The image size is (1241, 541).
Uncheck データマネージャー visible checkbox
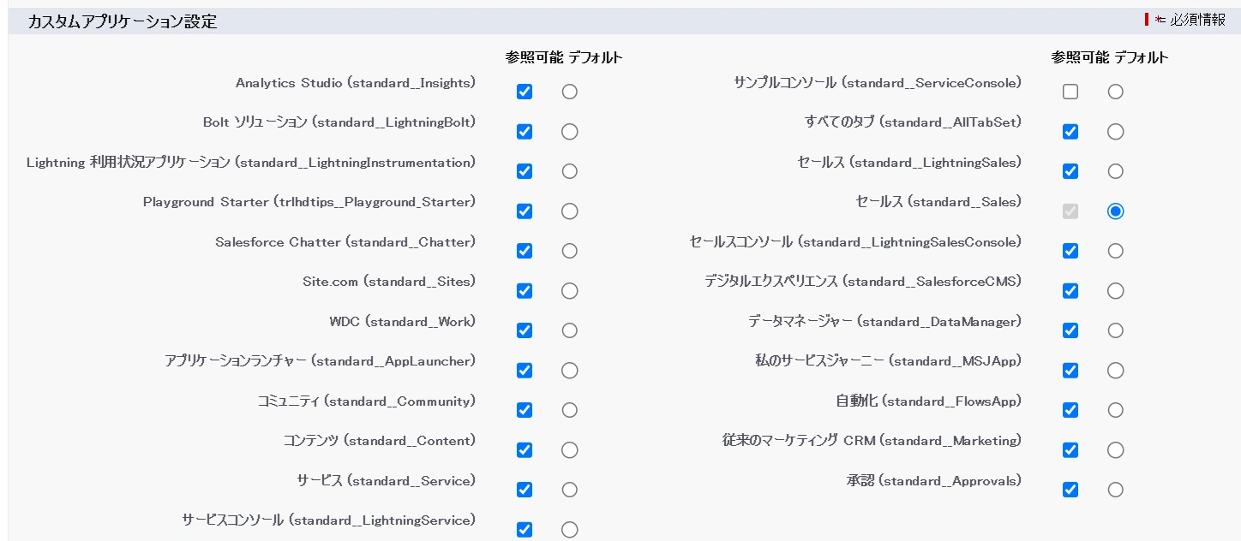(x=1070, y=330)
